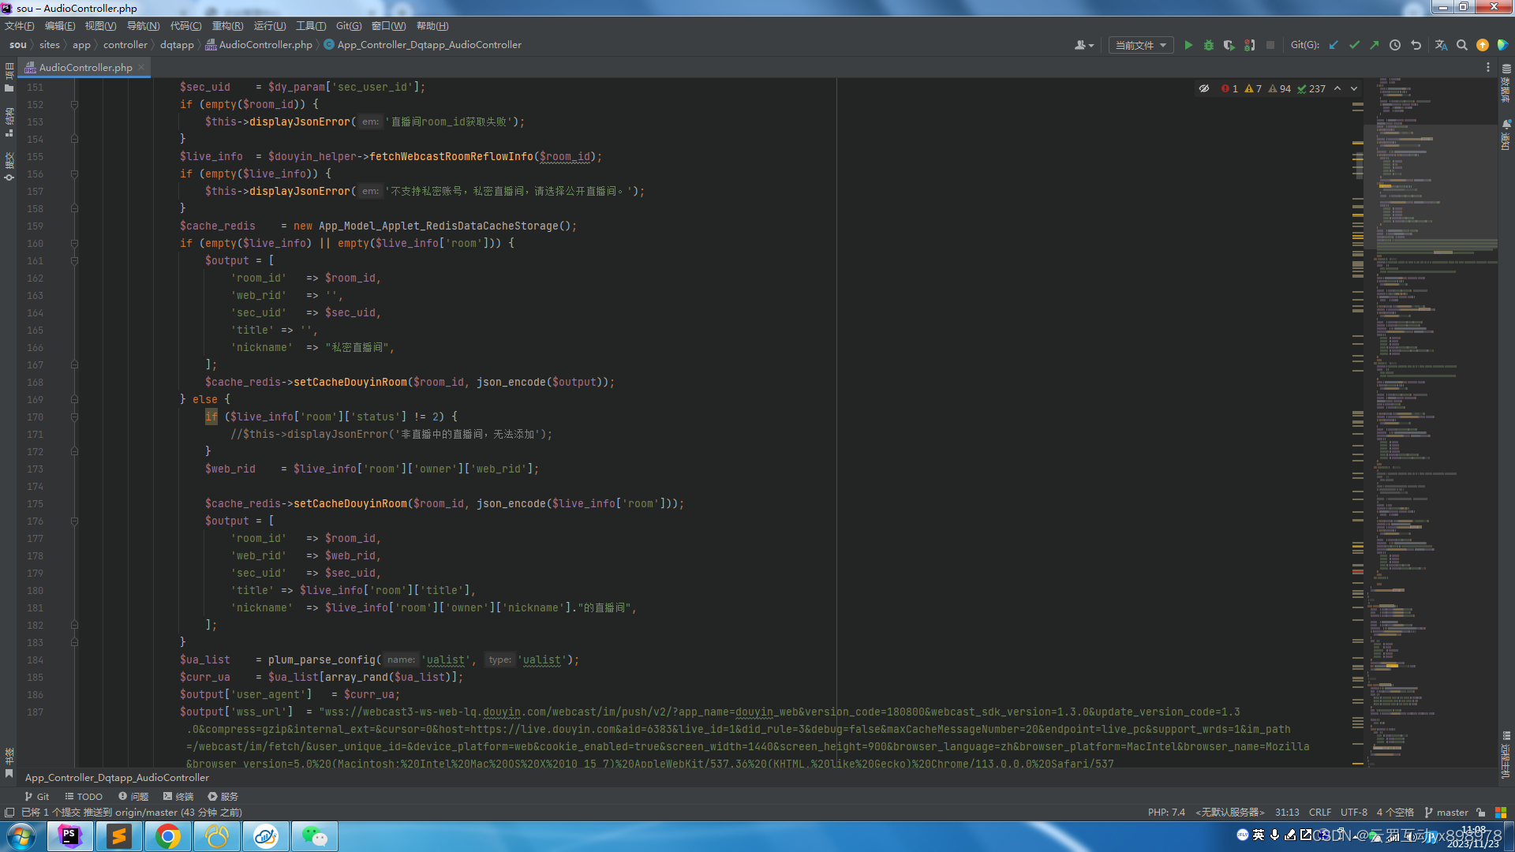
Task: Open the Notifications bell tool window
Action: click(x=1506, y=134)
